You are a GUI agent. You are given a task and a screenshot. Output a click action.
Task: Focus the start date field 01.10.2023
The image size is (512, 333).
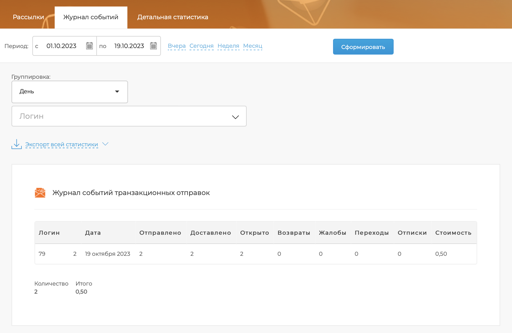click(x=62, y=46)
